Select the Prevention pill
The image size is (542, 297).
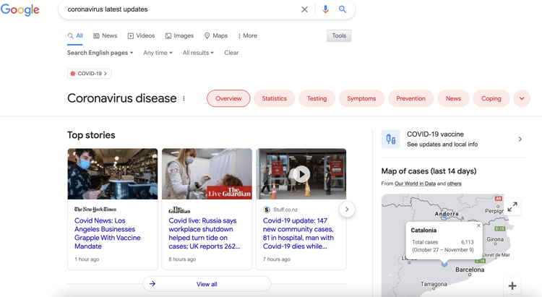[x=411, y=98]
